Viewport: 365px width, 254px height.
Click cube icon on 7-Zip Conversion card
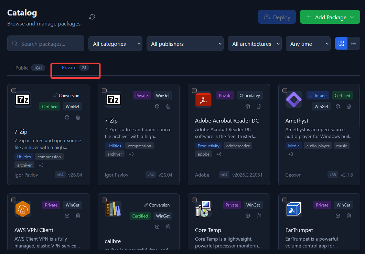67,117
